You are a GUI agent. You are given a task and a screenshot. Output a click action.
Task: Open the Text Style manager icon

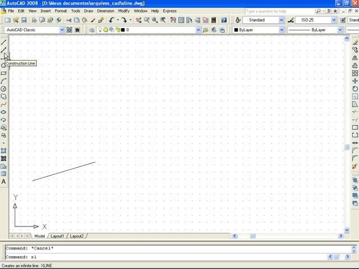(238, 20)
